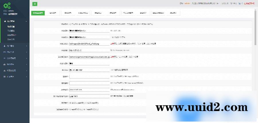
Task: Collapse the expanded first sidebar section chevron
Action: [x=27, y=21]
